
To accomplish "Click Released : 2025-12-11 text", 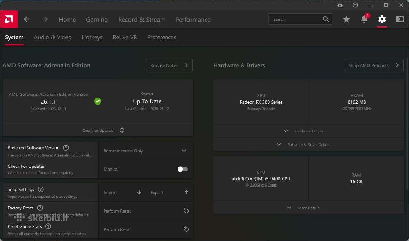I will [48, 109].
